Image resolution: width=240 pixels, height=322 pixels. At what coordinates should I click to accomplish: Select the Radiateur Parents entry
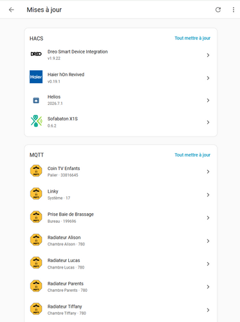pyautogui.click(x=121, y=287)
